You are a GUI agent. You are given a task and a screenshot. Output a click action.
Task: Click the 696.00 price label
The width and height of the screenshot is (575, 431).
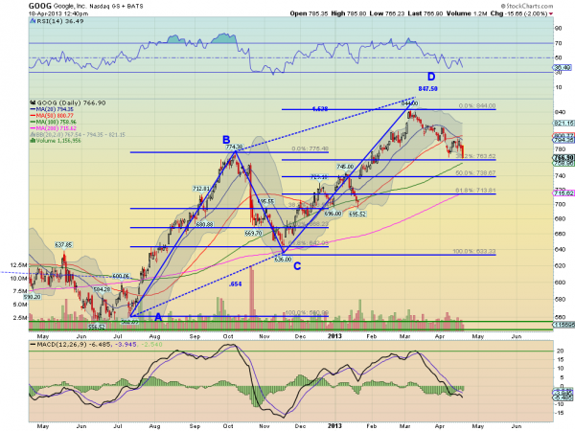[x=333, y=214]
